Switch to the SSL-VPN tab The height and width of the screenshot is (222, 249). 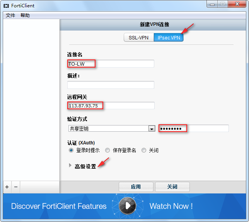tap(139, 37)
